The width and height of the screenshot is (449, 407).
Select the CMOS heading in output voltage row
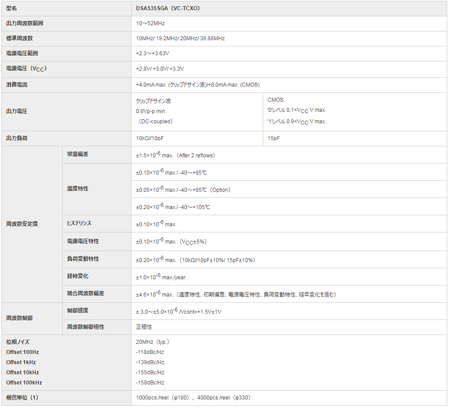tap(275, 100)
